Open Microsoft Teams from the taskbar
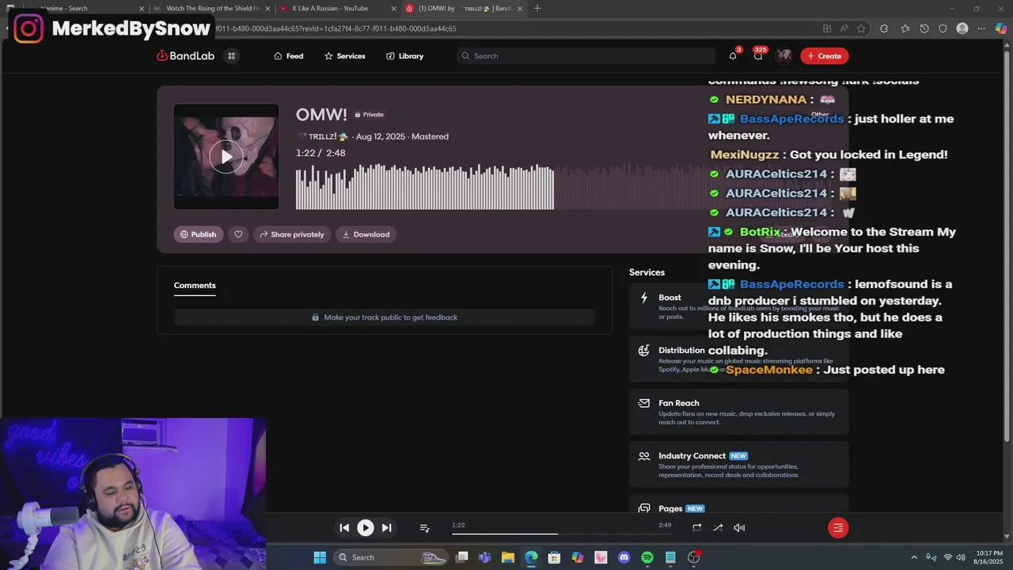This screenshot has width=1013, height=570. 484,557
